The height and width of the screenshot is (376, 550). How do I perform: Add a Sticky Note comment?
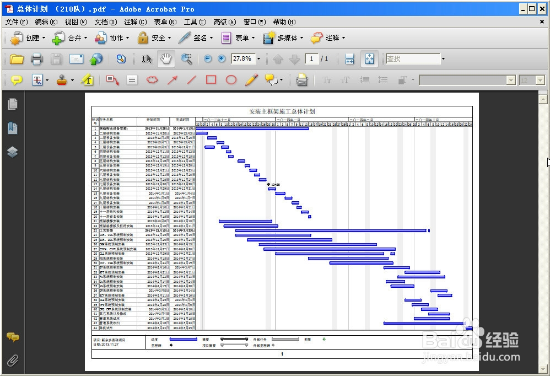coord(17,80)
